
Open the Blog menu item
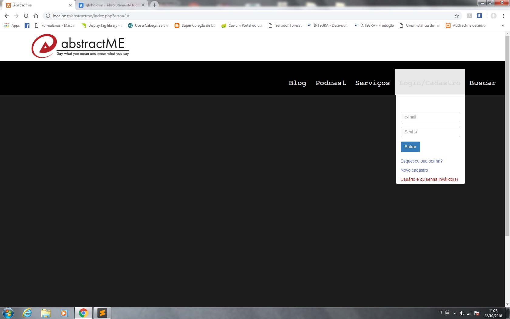pyautogui.click(x=297, y=83)
